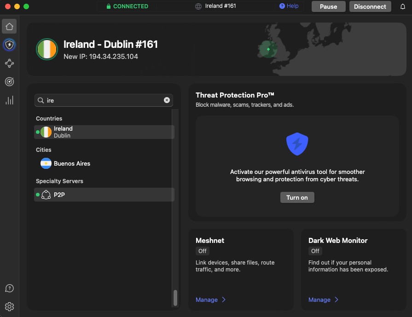Open notifications bell icon
The width and height of the screenshot is (412, 317).
click(x=402, y=6)
